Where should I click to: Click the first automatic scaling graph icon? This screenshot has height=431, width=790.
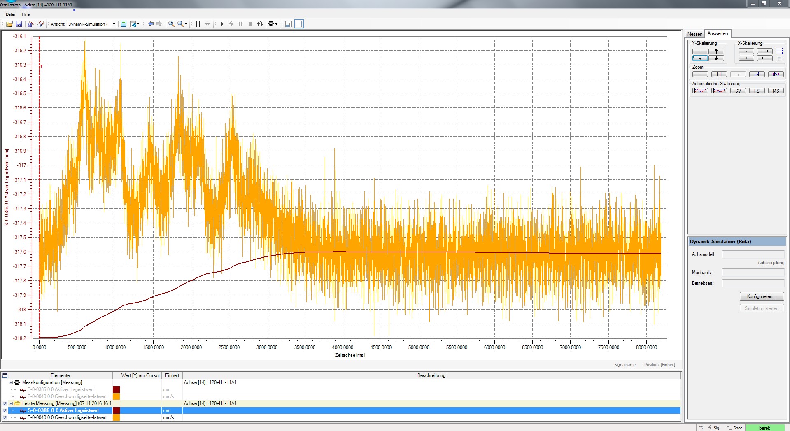pyautogui.click(x=700, y=91)
